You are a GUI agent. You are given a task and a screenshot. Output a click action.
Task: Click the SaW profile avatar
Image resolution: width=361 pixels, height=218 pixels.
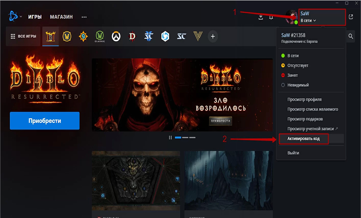click(x=292, y=17)
